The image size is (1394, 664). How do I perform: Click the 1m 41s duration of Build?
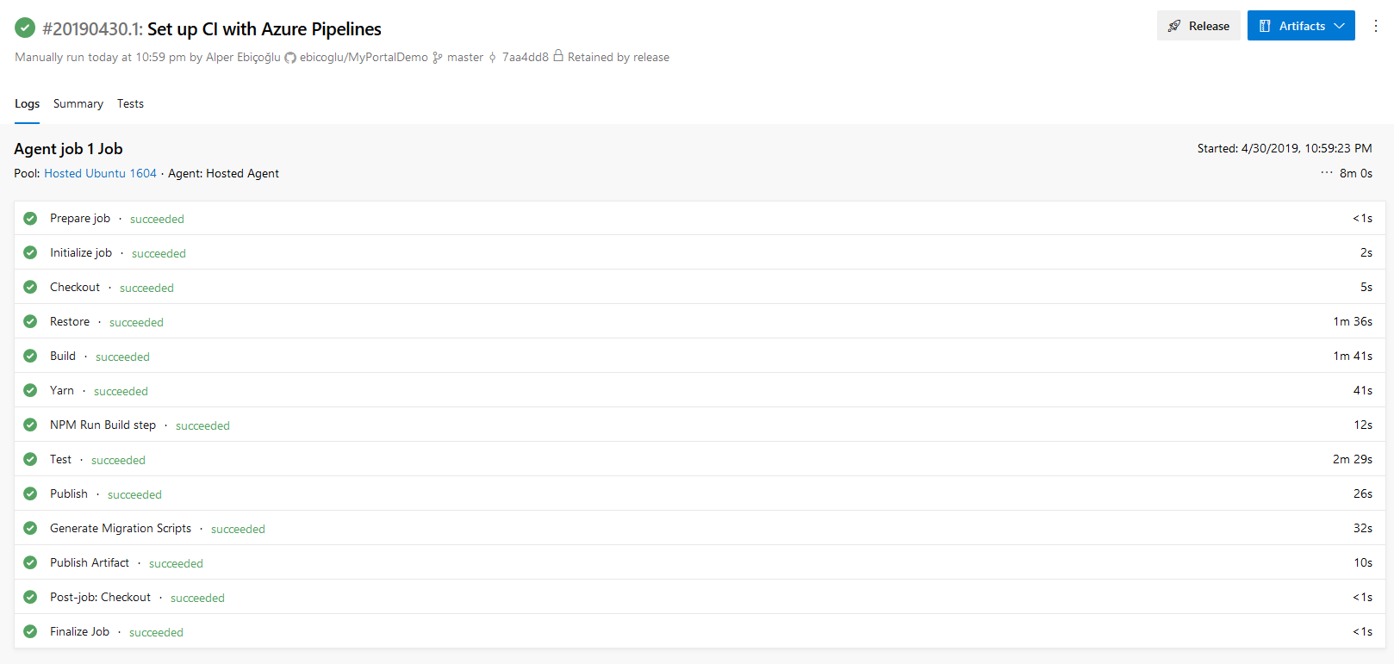tap(1353, 356)
